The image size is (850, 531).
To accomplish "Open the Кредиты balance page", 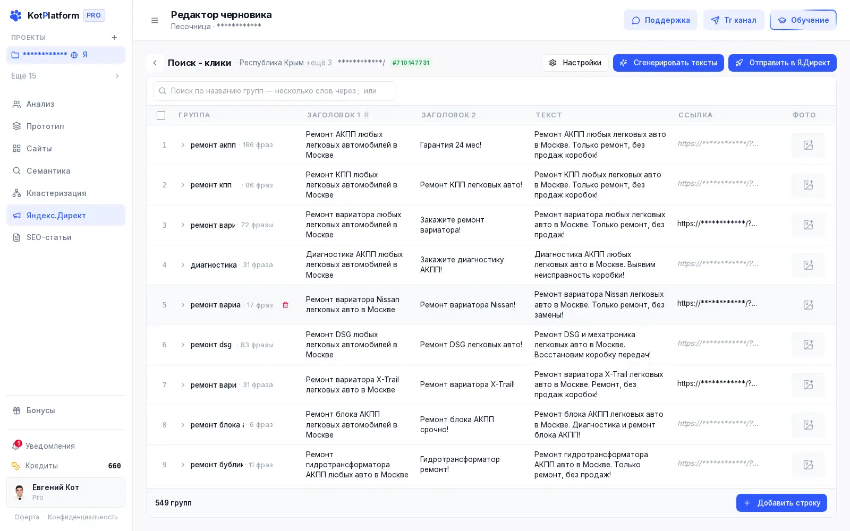I will (66, 466).
